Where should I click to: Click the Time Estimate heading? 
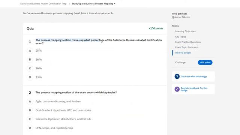click(x=179, y=13)
